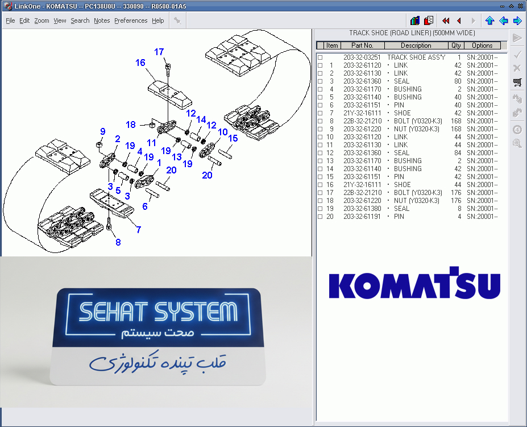Open the shopping cart selection list

point(517,82)
